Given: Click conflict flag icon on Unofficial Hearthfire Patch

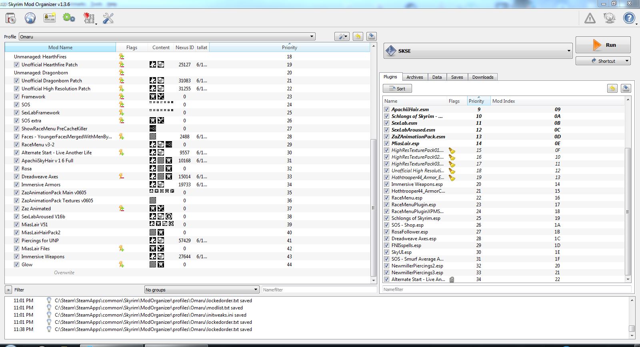Looking at the screenshot, I should 121,64.
